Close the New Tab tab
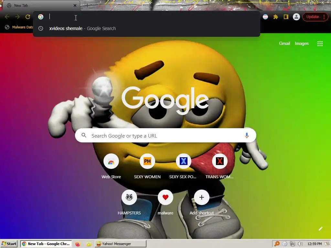 tap(75, 5)
